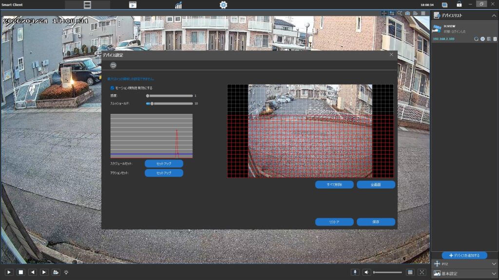This screenshot has width=499, height=280.
Task: Click the snapshot camera icon
Action: point(407,13)
